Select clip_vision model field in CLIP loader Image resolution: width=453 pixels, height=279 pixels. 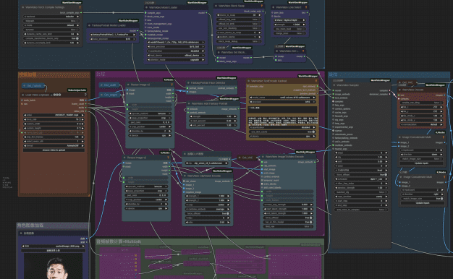[207, 163]
